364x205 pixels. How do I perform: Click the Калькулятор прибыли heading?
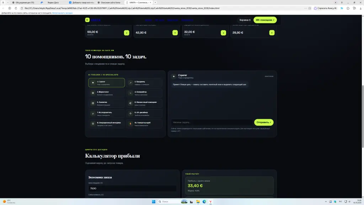(x=112, y=156)
